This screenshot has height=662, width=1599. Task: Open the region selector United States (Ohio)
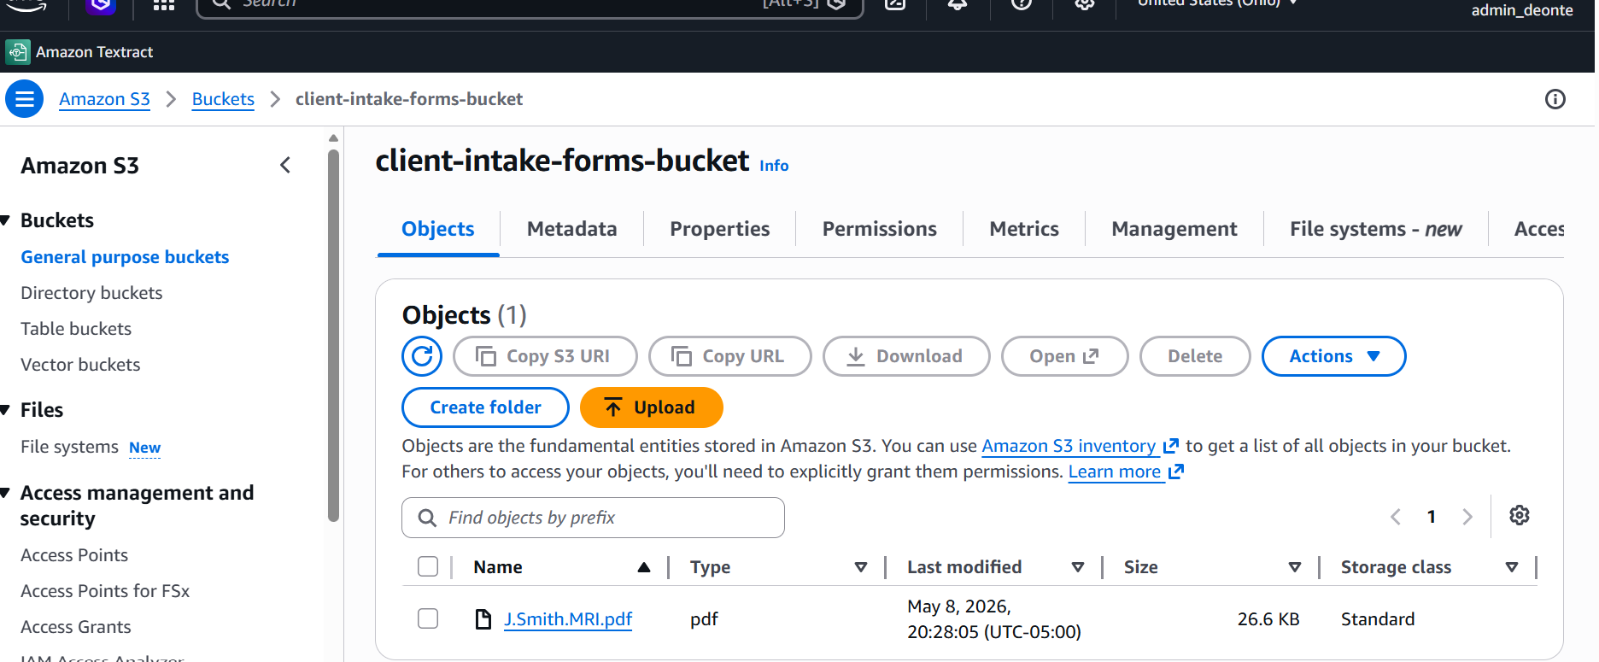pyautogui.click(x=1216, y=3)
